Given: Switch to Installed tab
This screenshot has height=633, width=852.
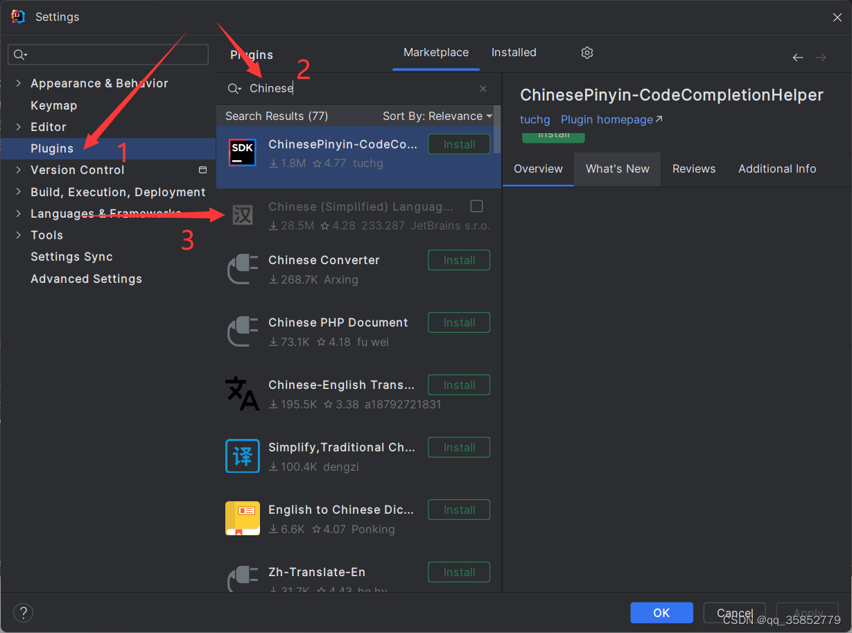Looking at the screenshot, I should point(514,53).
